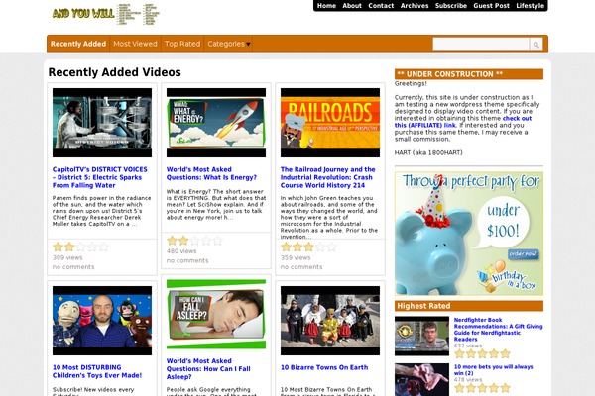Viewport: 595px width, 396px height.
Task: Rate What Is Energy video using its stars
Action: pyautogui.click(x=194, y=241)
